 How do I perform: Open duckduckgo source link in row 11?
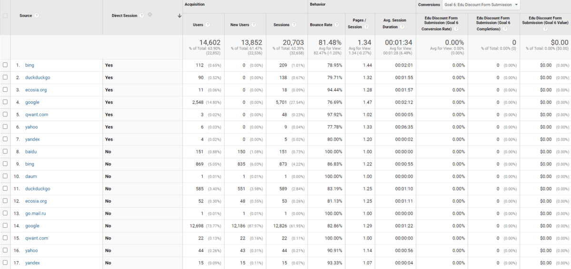click(38, 189)
